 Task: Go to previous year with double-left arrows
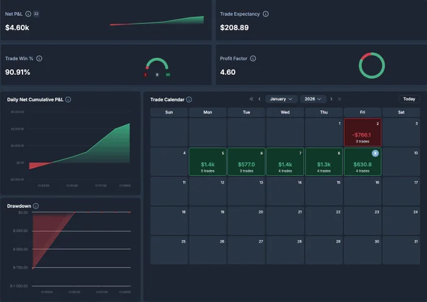pos(251,99)
